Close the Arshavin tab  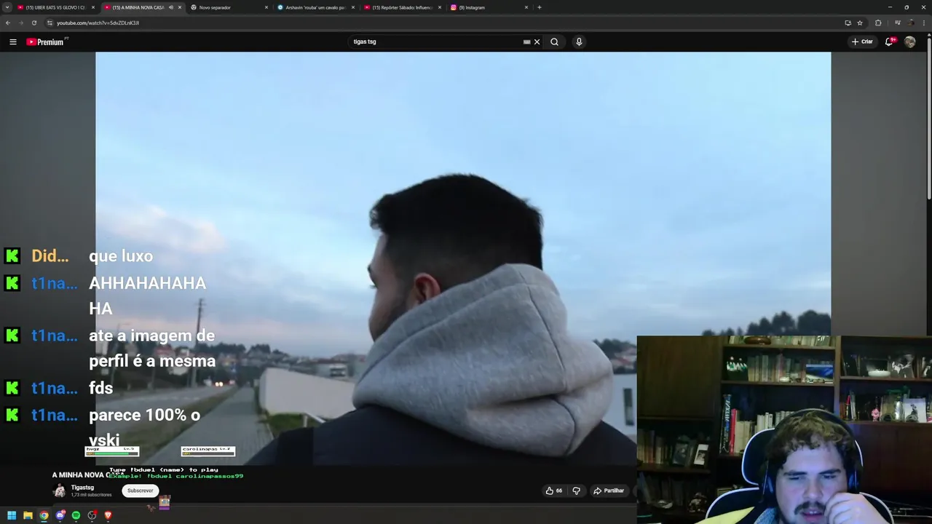pos(353,7)
